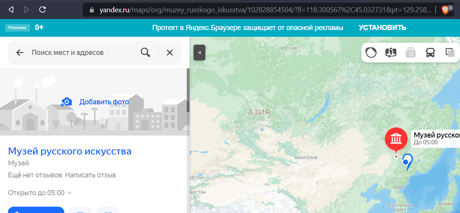Open the routes icon on the map toolbar
Viewport: 460px width, 213px height.
391,53
